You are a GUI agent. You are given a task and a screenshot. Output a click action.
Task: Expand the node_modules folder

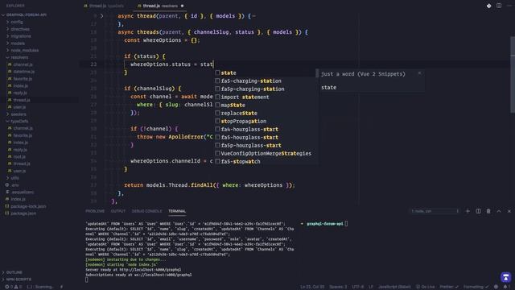click(24, 50)
